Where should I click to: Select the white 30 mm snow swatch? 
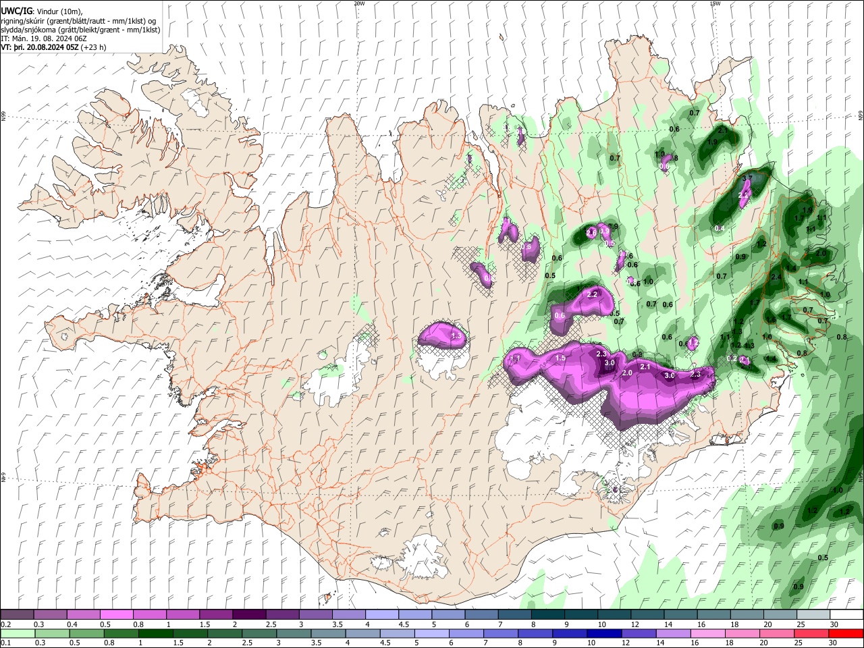click(x=846, y=615)
